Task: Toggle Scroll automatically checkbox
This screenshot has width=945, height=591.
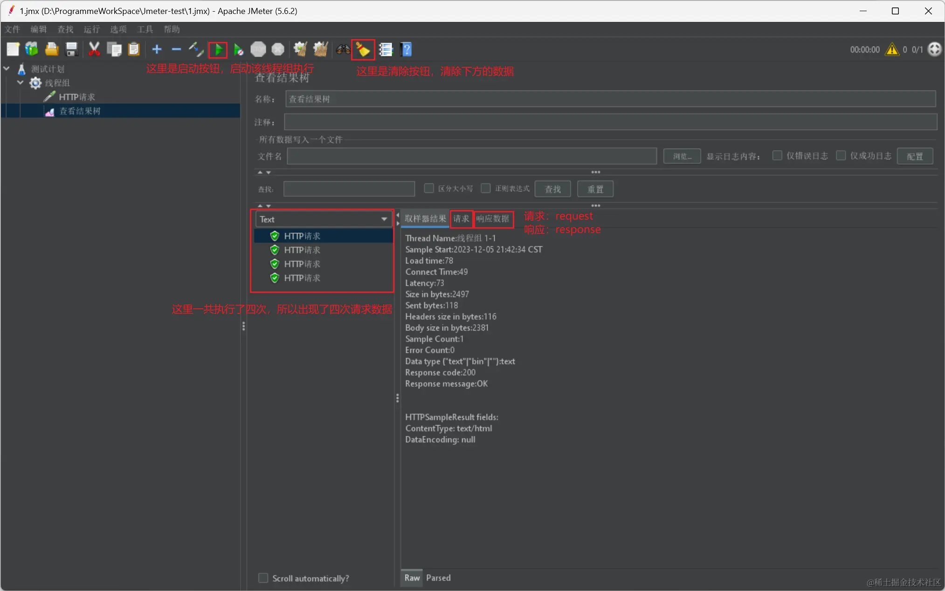Action: [x=263, y=578]
